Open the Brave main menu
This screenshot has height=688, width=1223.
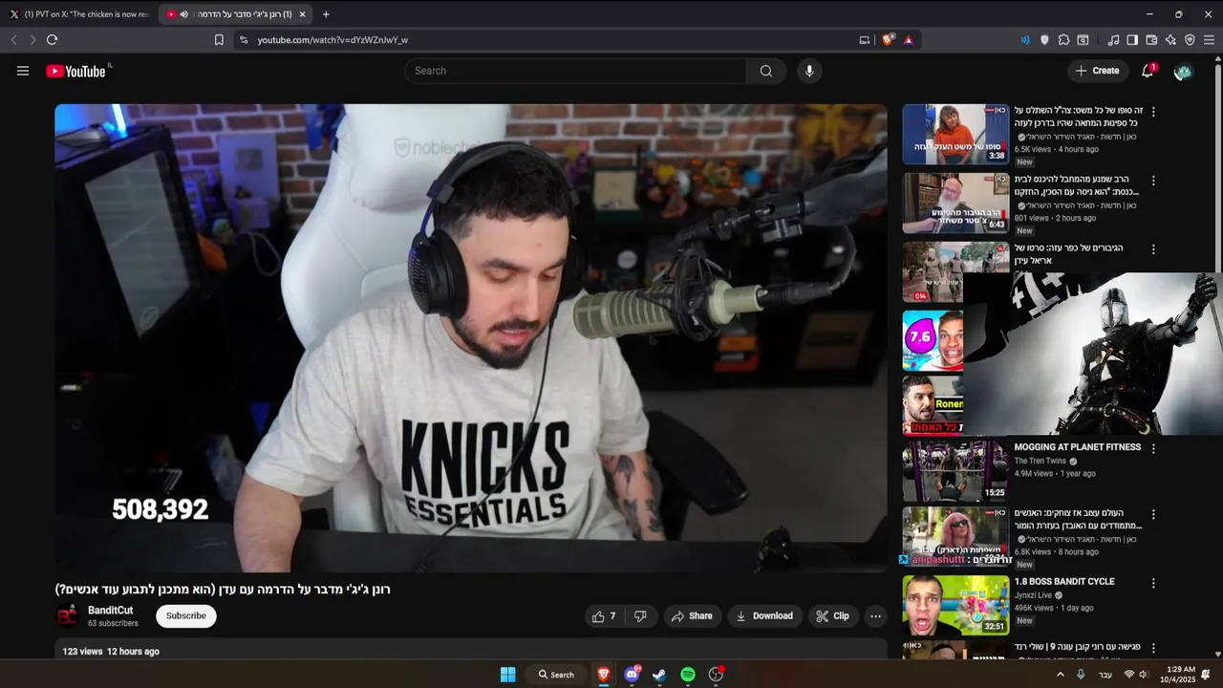[1209, 40]
